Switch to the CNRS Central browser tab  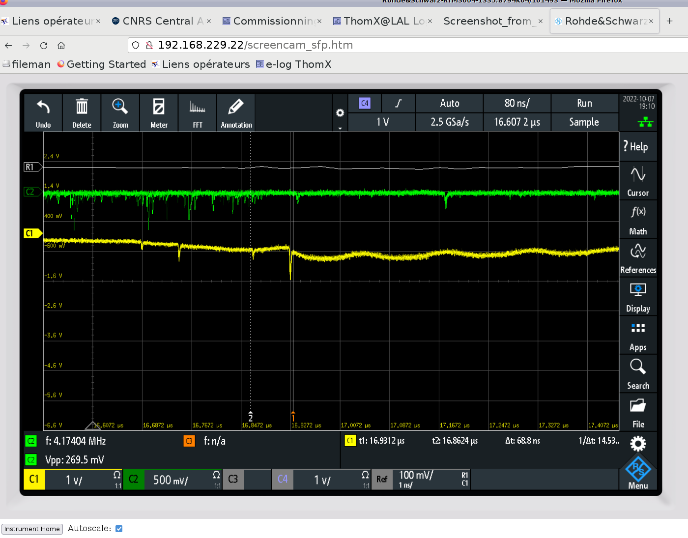pyautogui.click(x=157, y=21)
